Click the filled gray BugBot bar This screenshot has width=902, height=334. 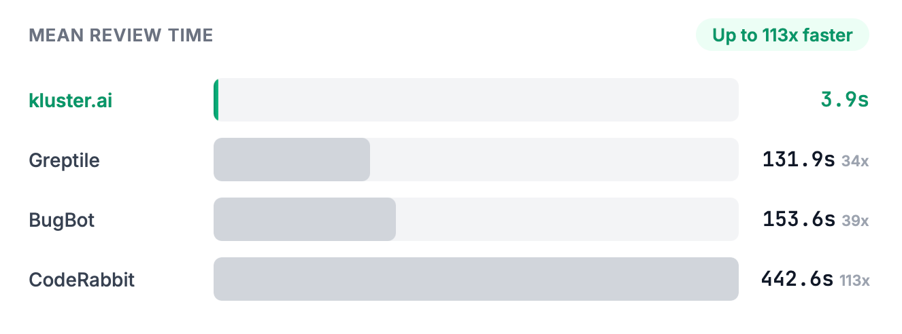(304, 219)
